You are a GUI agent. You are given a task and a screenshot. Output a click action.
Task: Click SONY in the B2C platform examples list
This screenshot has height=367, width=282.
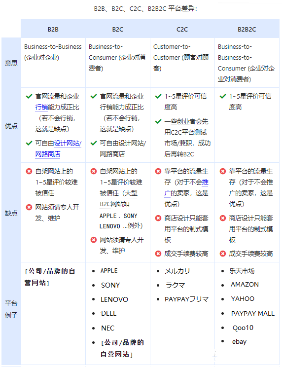(110, 285)
